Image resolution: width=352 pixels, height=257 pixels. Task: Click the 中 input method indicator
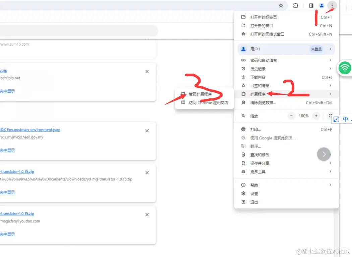tap(345, 119)
